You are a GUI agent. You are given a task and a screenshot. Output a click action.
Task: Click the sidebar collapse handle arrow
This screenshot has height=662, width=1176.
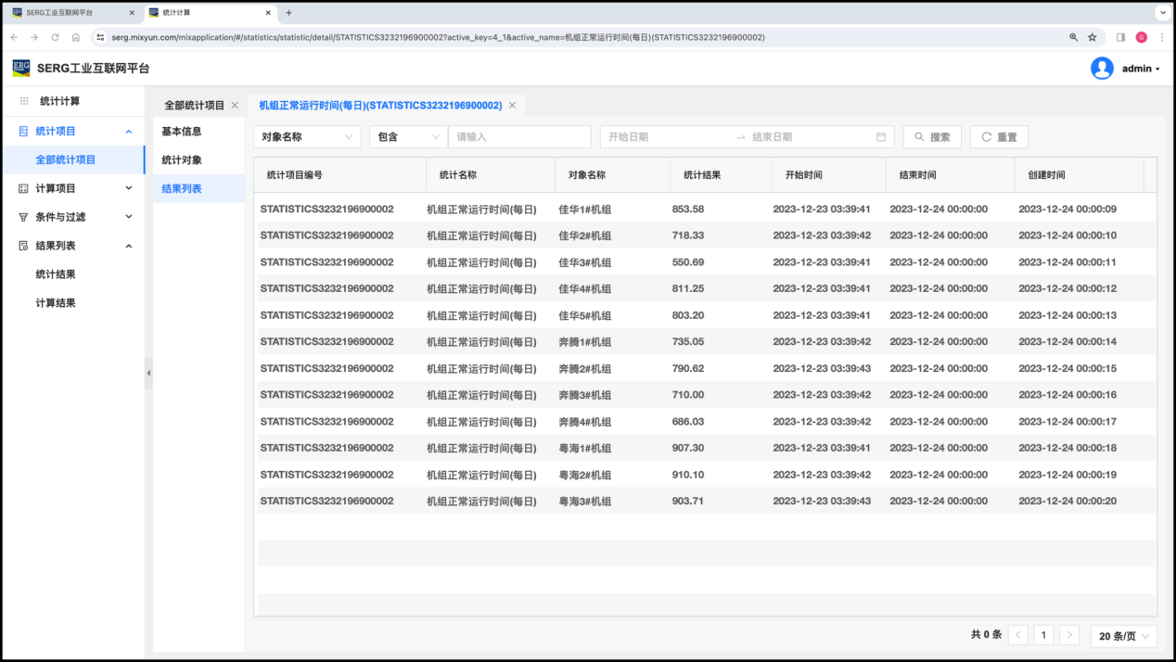tap(148, 373)
